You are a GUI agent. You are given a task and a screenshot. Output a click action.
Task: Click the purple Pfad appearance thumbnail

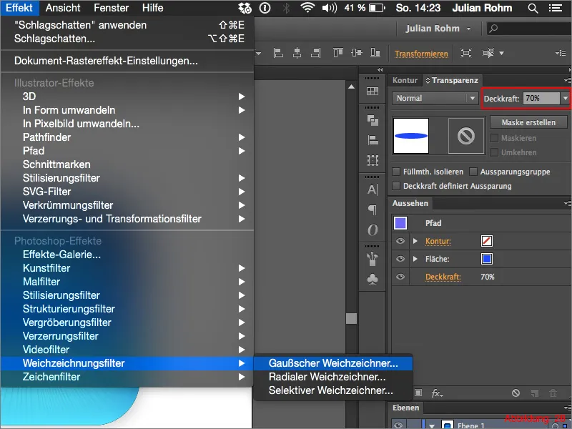pyautogui.click(x=400, y=223)
